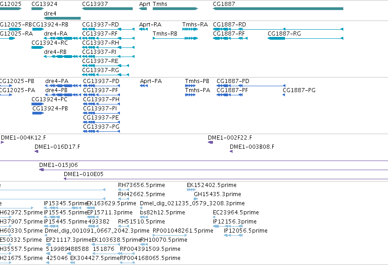388x265 pixels.
Task: Click the CG13924 gene label
Action: coord(44,4)
